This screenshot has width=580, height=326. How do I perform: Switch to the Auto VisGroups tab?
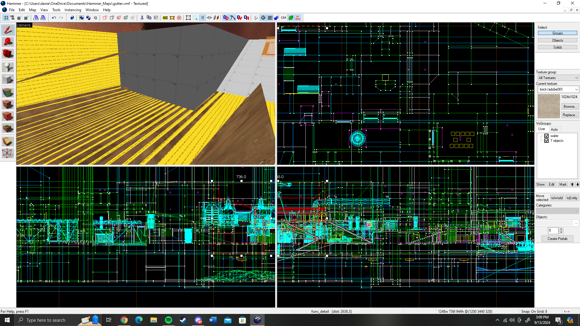pos(554,129)
